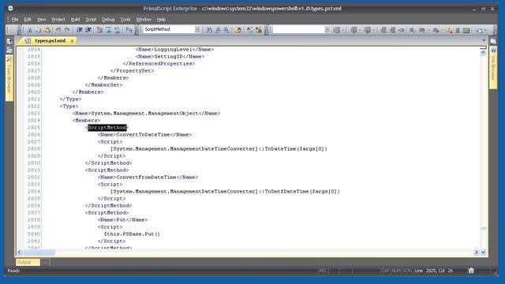Click the Paste clipboard icon
This screenshot has width=505, height=284.
coord(47,30)
